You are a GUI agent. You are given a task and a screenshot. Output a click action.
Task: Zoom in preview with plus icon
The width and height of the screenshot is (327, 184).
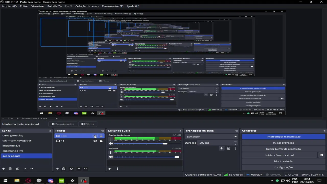(x=18, y=118)
